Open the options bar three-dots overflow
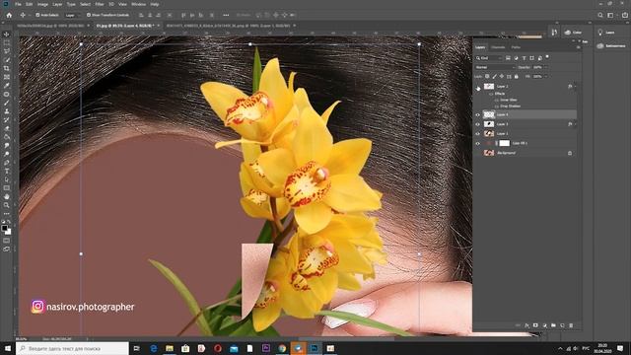Viewport: 631px width, 355px height. coord(226,15)
